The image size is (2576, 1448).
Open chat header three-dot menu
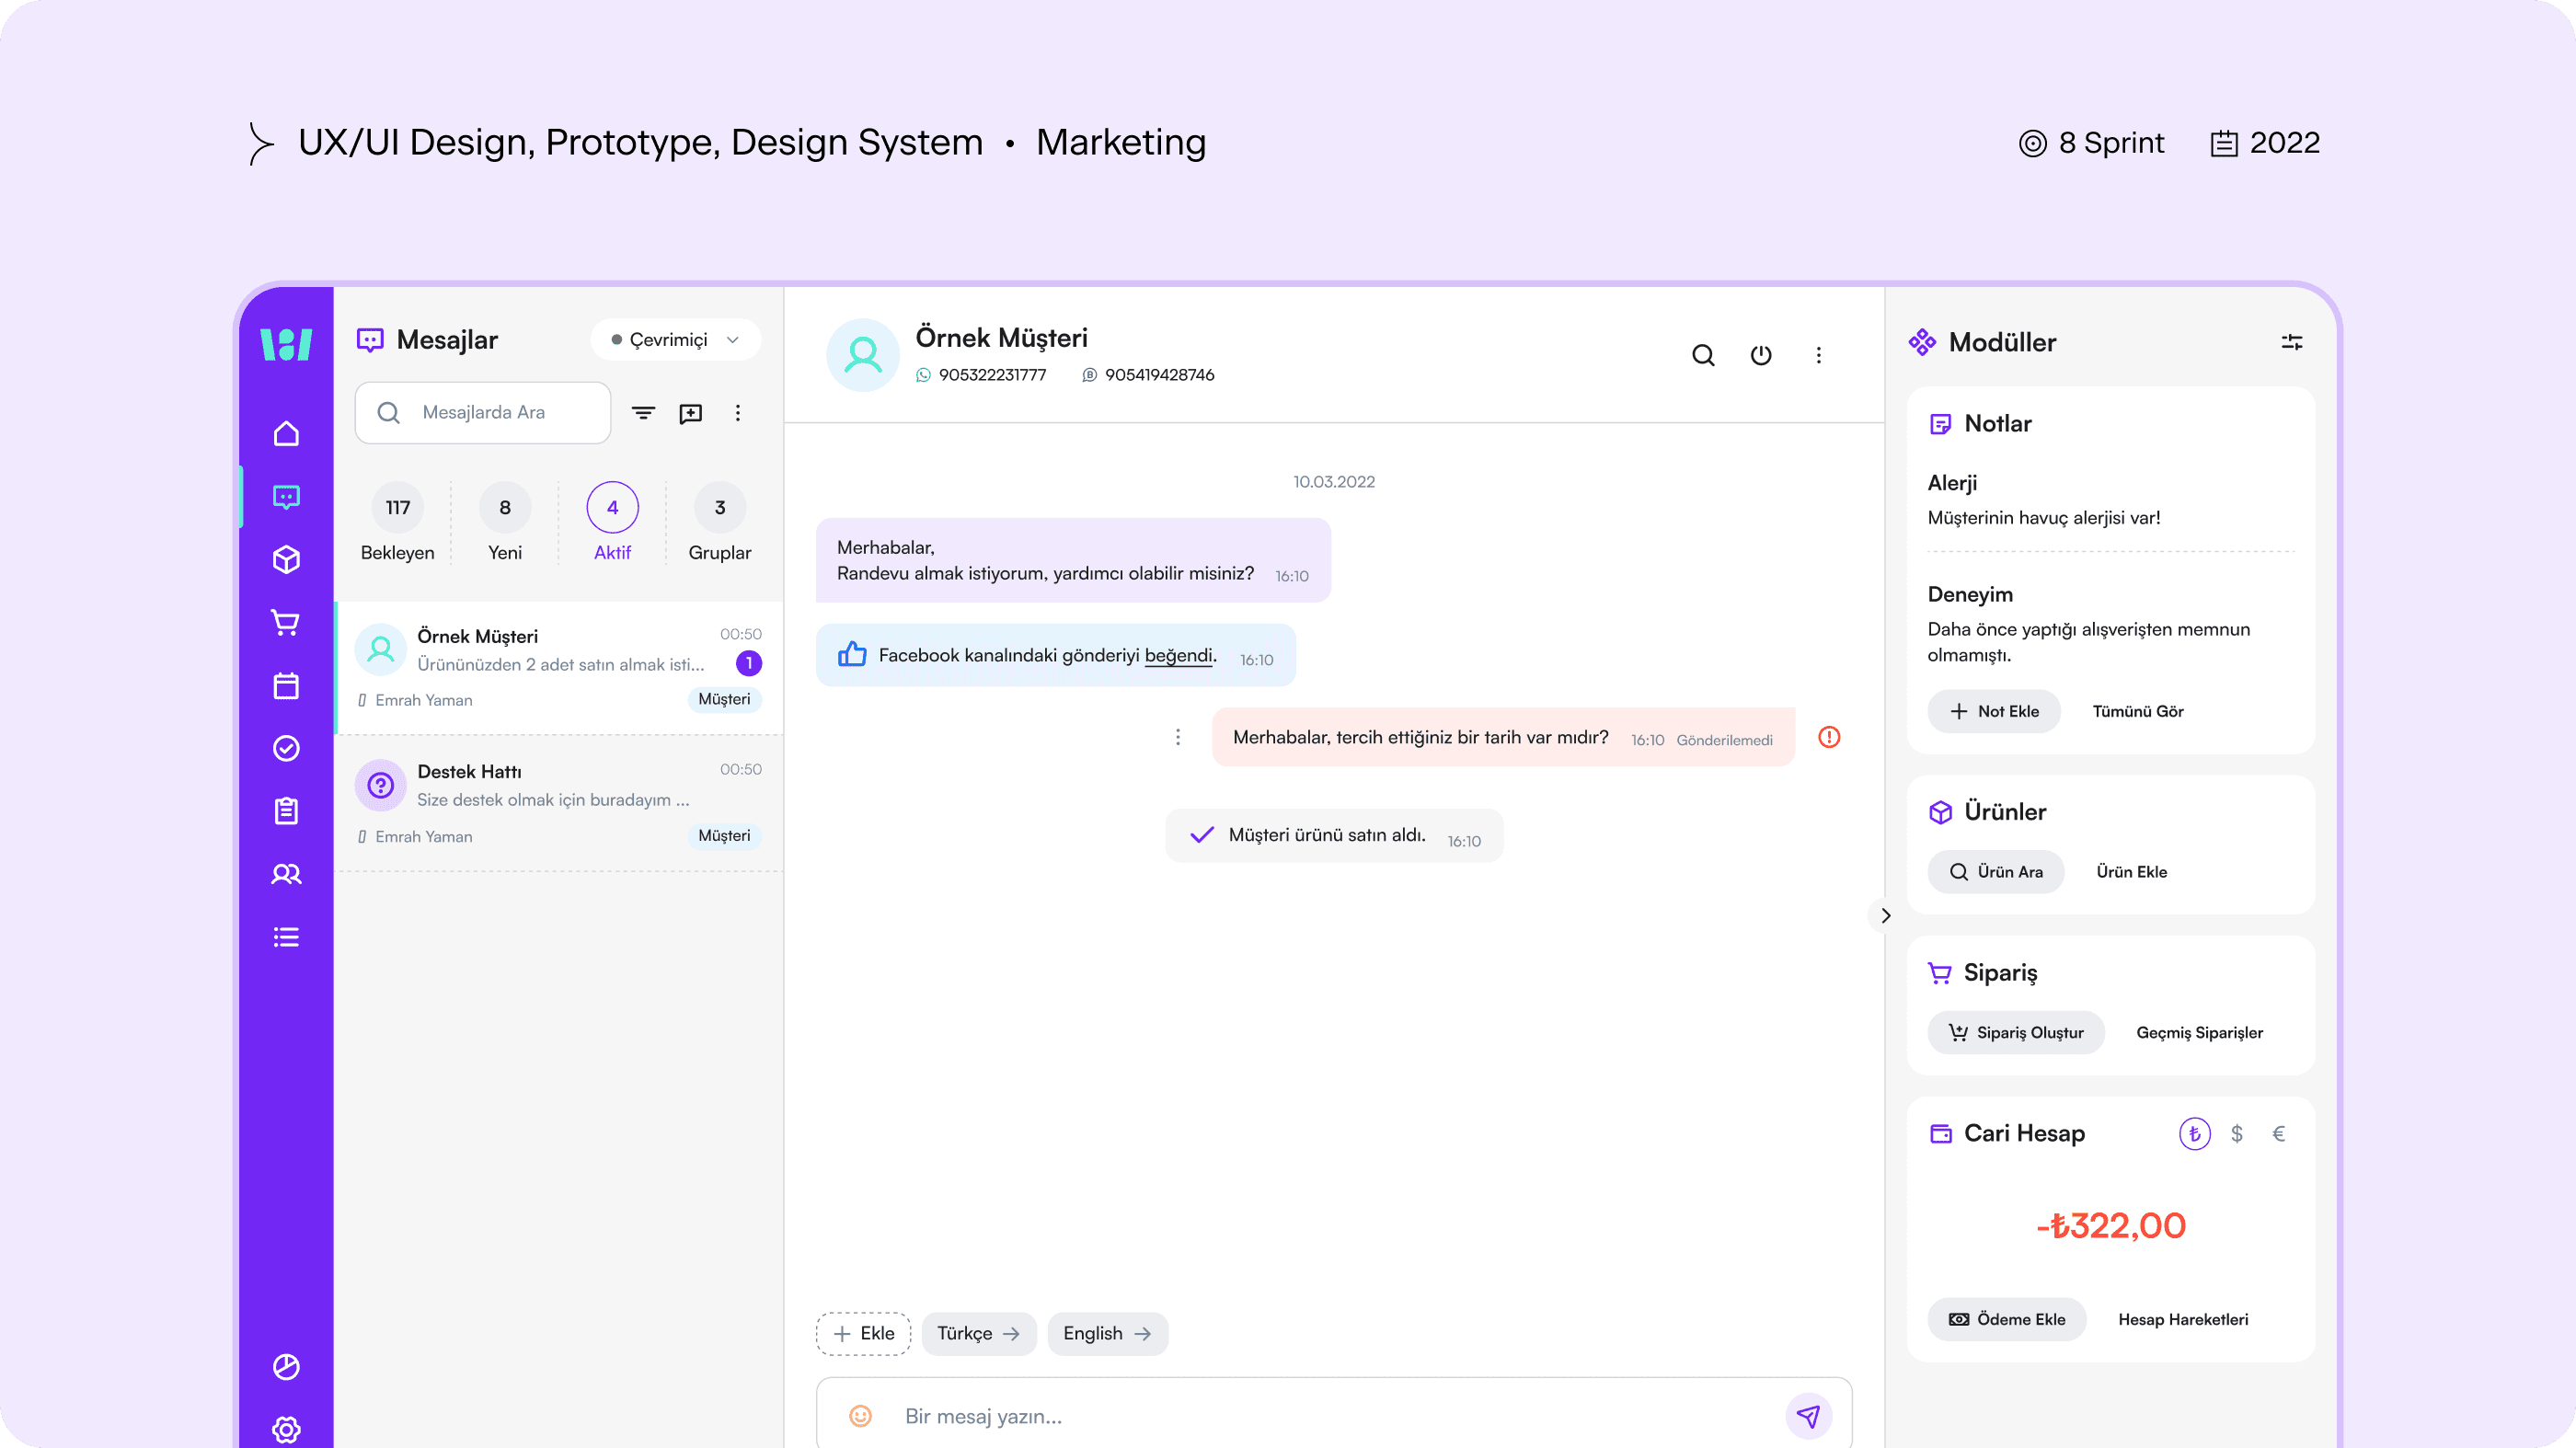(1818, 355)
